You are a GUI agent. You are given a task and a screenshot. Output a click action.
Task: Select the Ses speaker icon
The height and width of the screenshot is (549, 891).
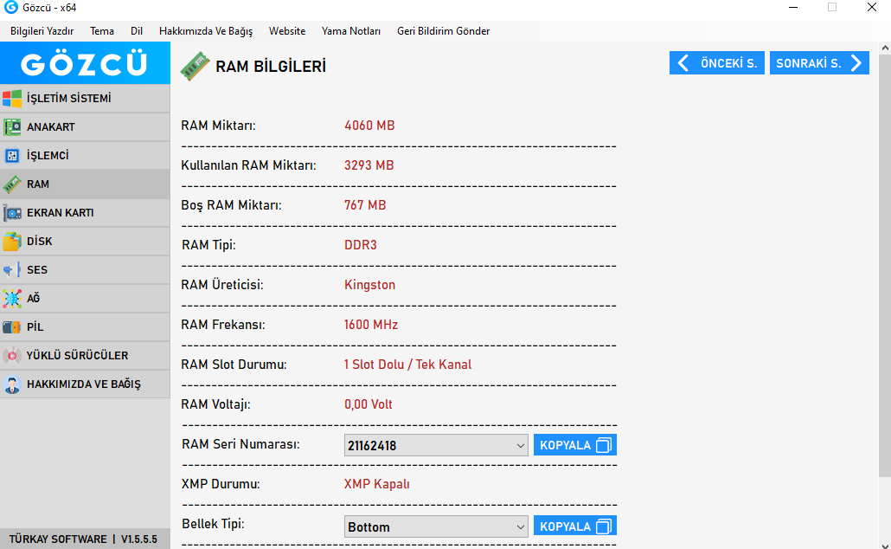pyautogui.click(x=12, y=270)
